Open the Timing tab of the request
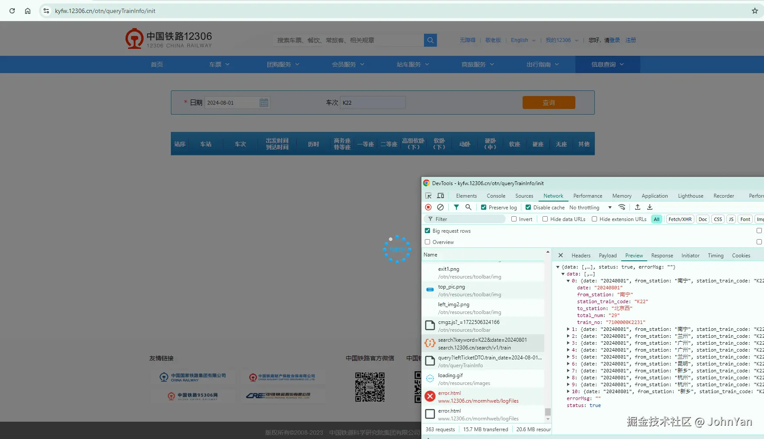 pos(716,256)
